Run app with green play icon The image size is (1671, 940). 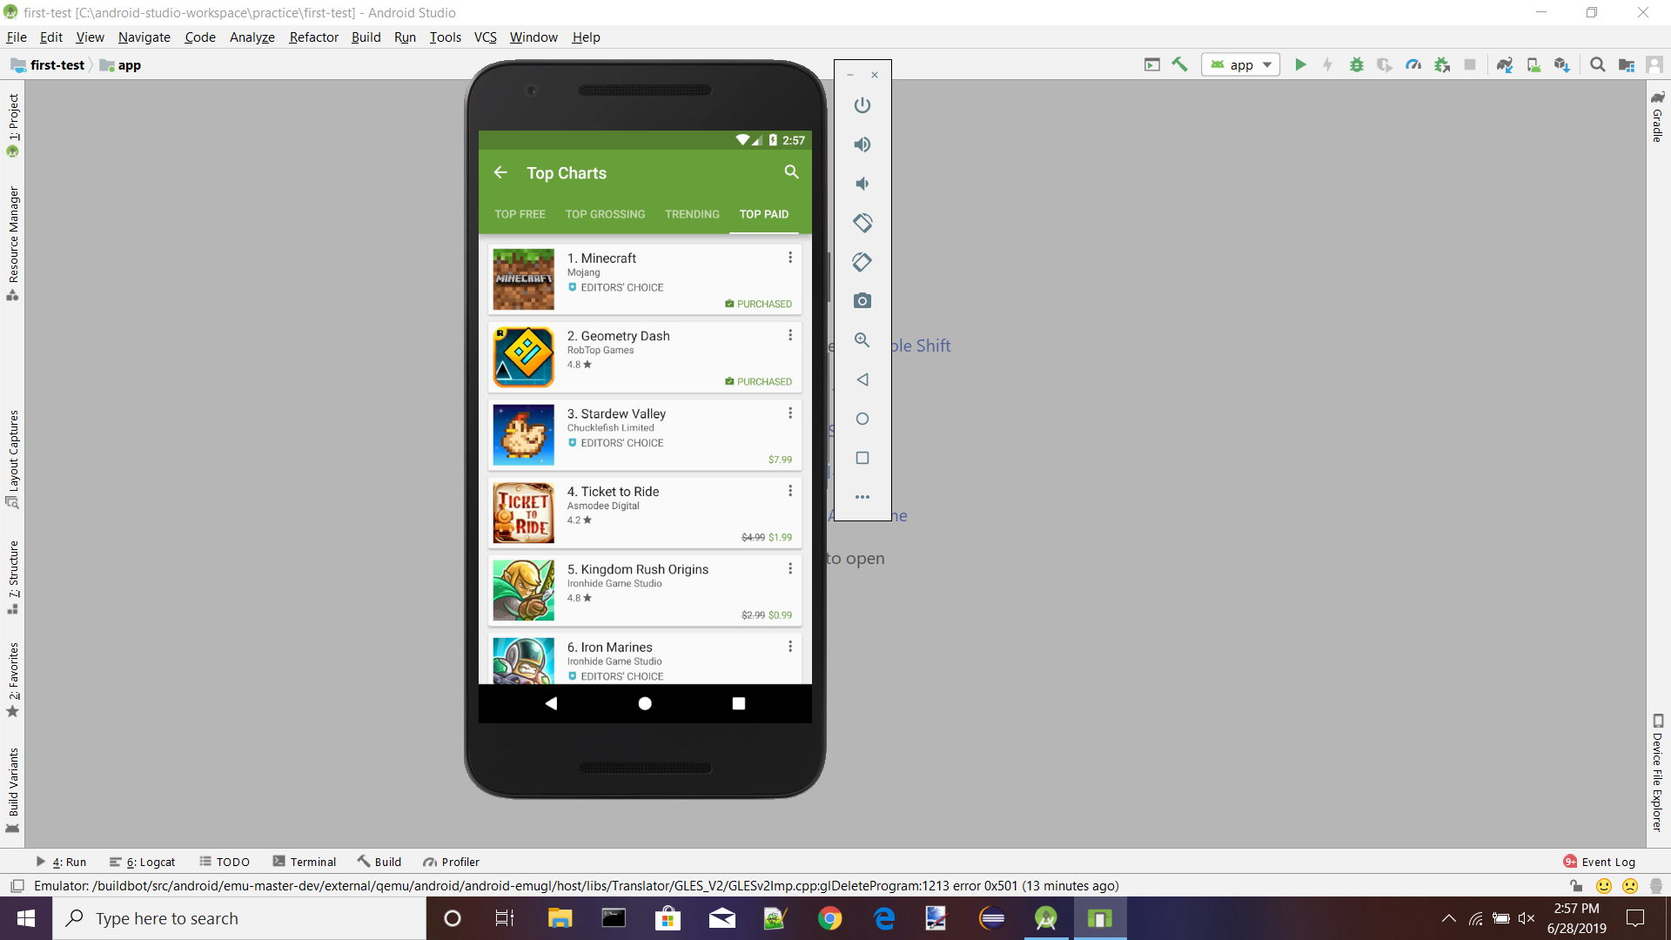[x=1300, y=64]
